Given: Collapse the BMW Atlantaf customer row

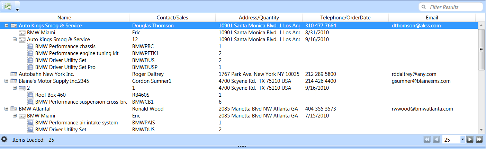Looking at the screenshot, I should click(x=6, y=109).
